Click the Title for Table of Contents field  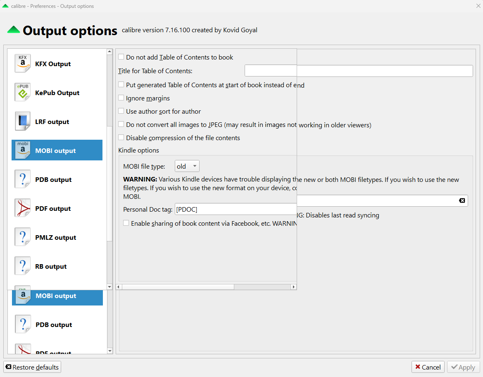pyautogui.click(x=358, y=71)
